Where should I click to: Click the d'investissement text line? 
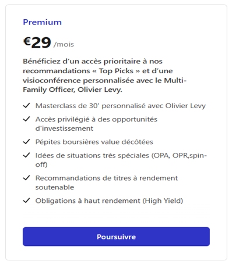click(64, 128)
